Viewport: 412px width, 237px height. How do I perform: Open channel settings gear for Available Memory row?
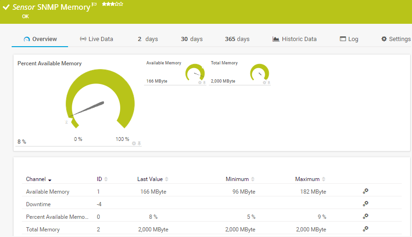click(365, 191)
